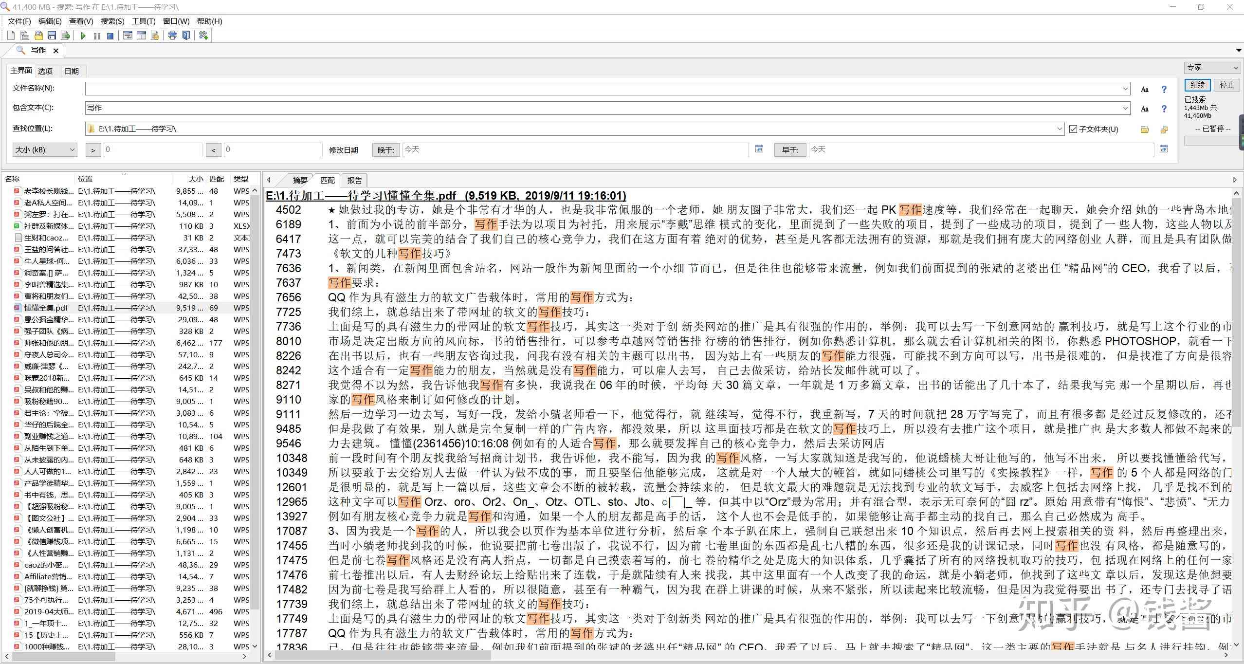The image size is (1244, 664).
Task: Open the 窗口(W) menu
Action: (x=176, y=21)
